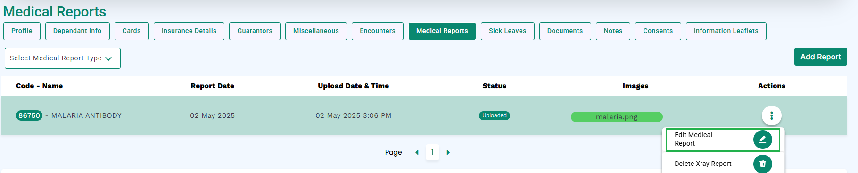Open the Information Leaflets tab

726,31
